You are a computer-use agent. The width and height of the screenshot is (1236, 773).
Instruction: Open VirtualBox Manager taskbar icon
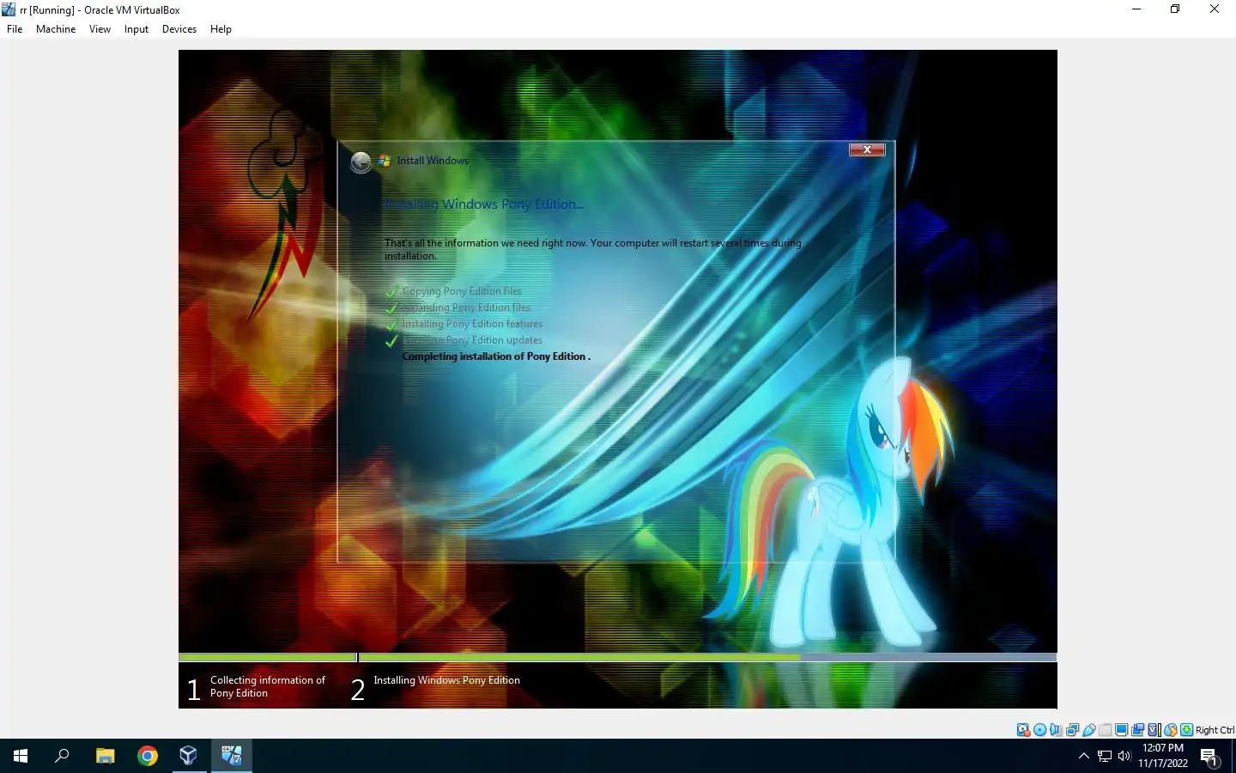[x=189, y=756]
